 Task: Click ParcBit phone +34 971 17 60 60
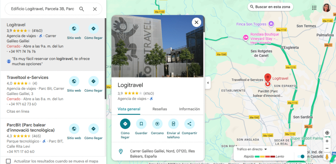click(21, 152)
